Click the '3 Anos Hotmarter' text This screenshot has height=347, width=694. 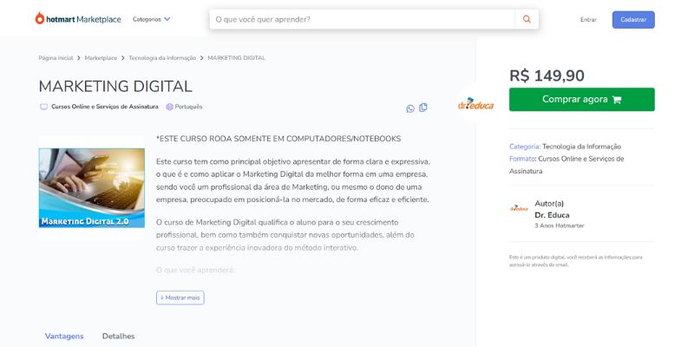[x=560, y=226]
